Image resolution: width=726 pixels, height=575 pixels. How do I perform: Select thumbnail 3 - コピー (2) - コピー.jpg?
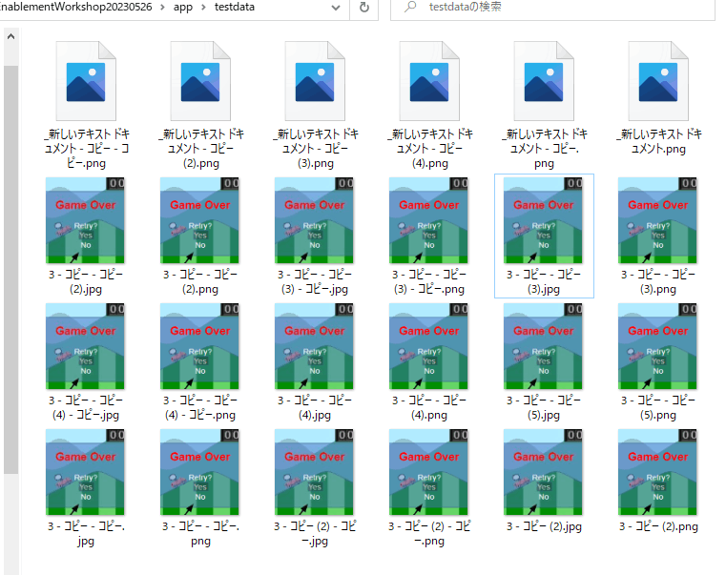click(x=314, y=472)
